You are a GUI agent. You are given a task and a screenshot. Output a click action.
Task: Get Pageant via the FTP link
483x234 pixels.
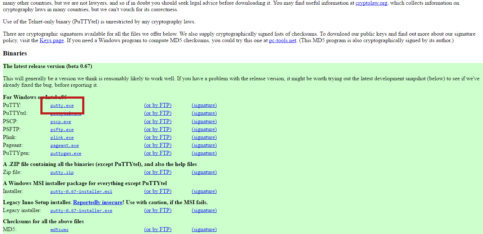point(158,145)
